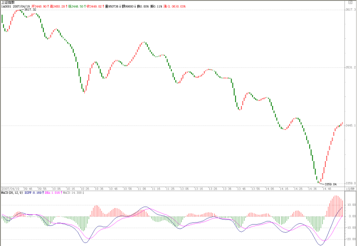Click the lowest price label 3359.04
Image resolution: width=357 pixels, height=246 pixels.
(330, 184)
